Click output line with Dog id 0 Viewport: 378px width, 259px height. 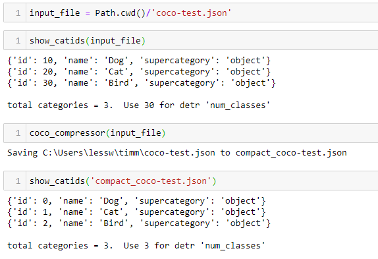(x=136, y=201)
